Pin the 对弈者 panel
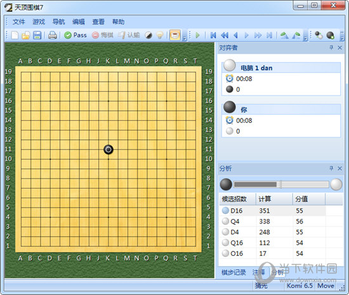Image resolution: width=349 pixels, height=295 pixels. (x=331, y=47)
